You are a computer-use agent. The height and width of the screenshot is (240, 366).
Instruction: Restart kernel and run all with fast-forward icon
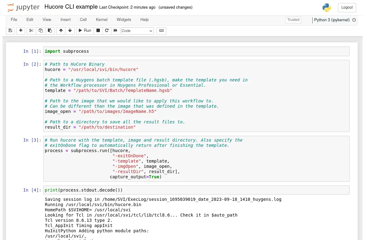pyautogui.click(x=115, y=31)
